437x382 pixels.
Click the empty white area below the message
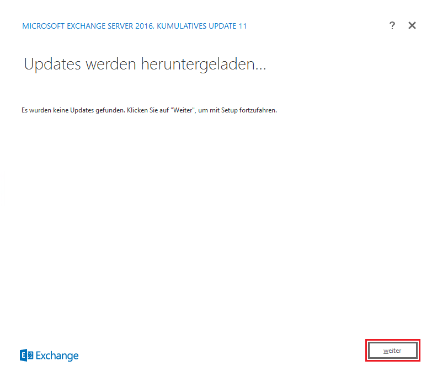(x=218, y=220)
